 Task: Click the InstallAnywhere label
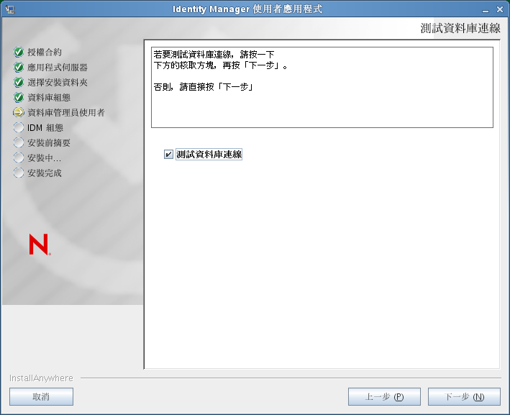click(x=41, y=378)
